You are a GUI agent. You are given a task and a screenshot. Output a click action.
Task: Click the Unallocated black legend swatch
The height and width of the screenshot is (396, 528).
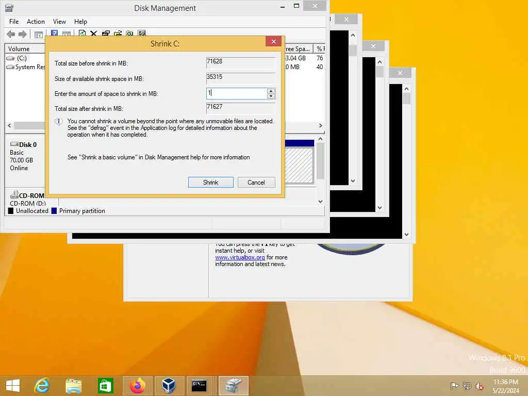click(11, 211)
